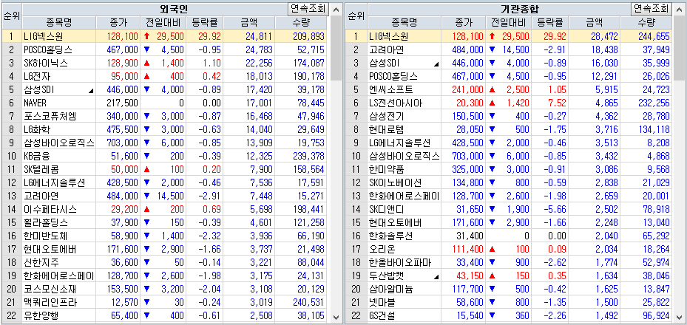Select 현대로템 stock name
Viewport: 687px width, 325px height.
pyautogui.click(x=387, y=129)
